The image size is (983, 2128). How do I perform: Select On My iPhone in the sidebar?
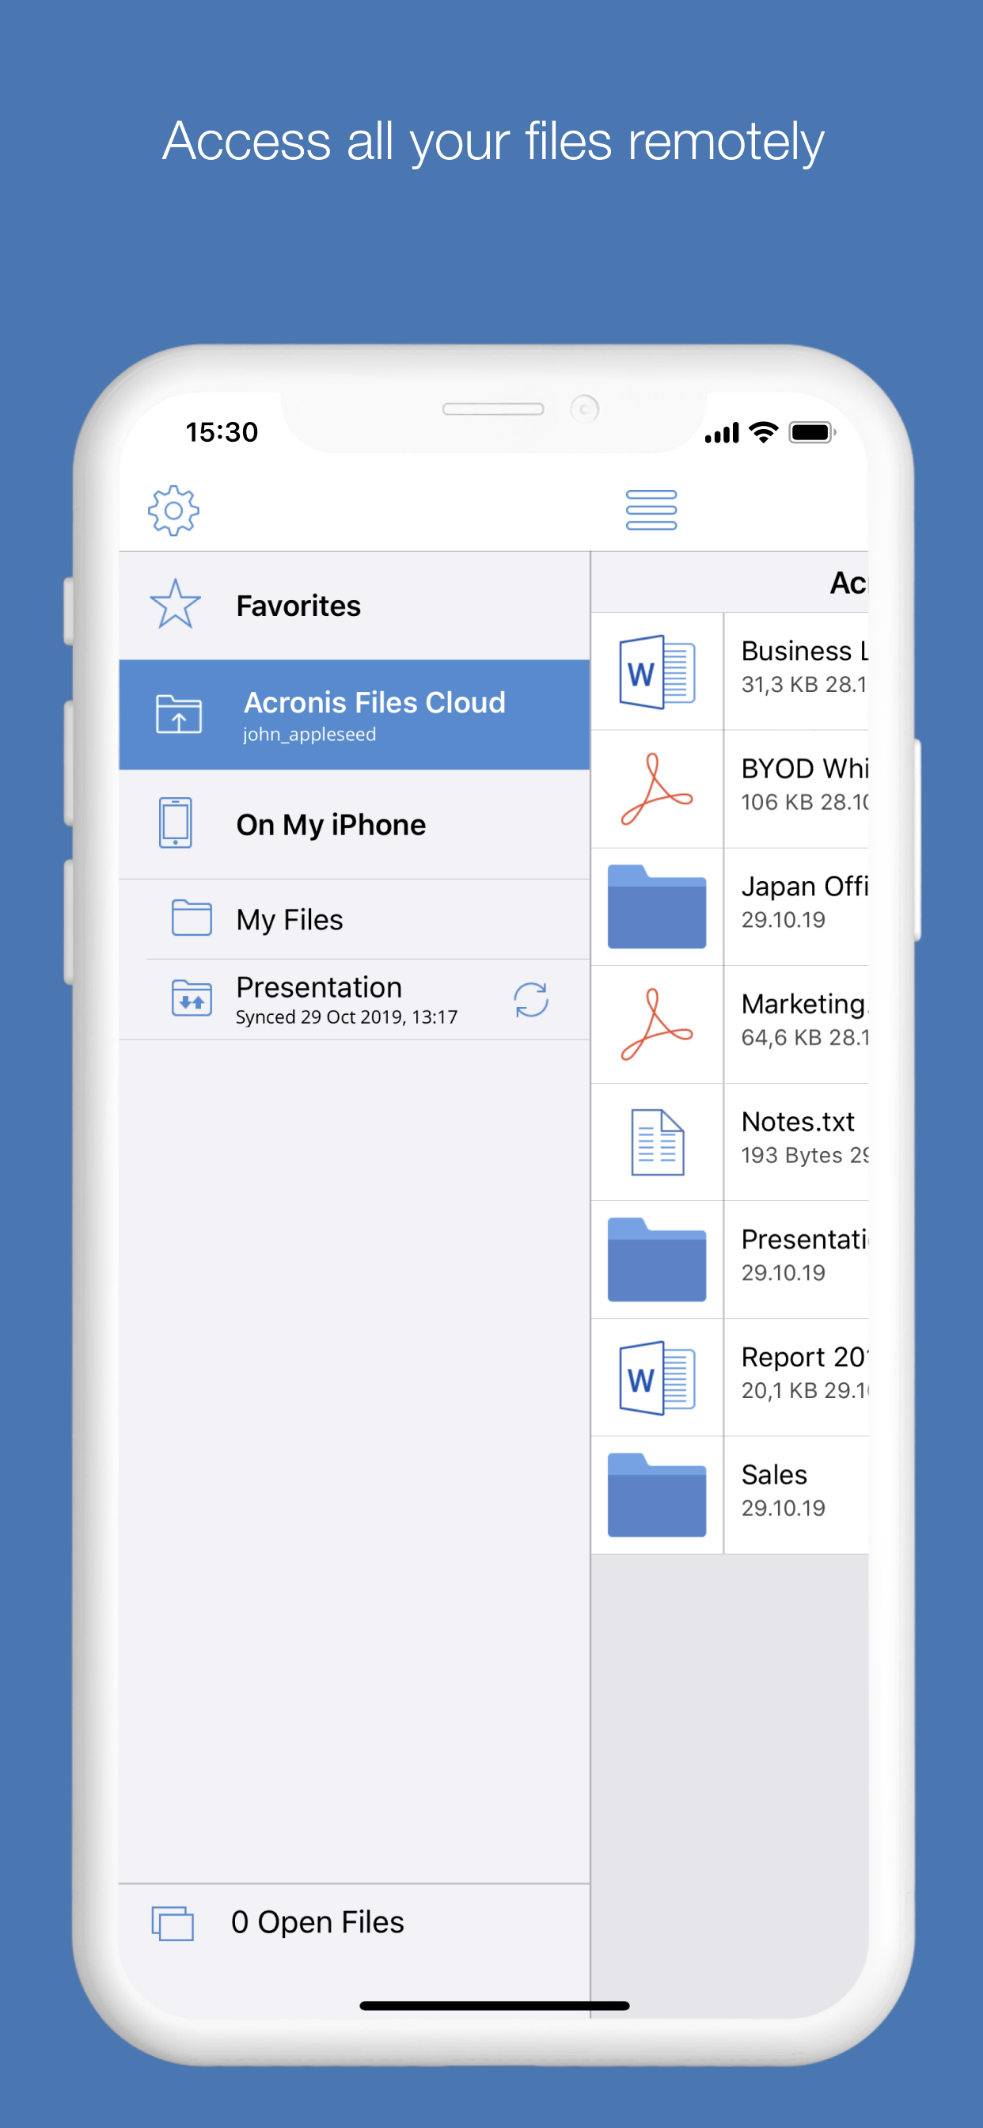tap(355, 824)
